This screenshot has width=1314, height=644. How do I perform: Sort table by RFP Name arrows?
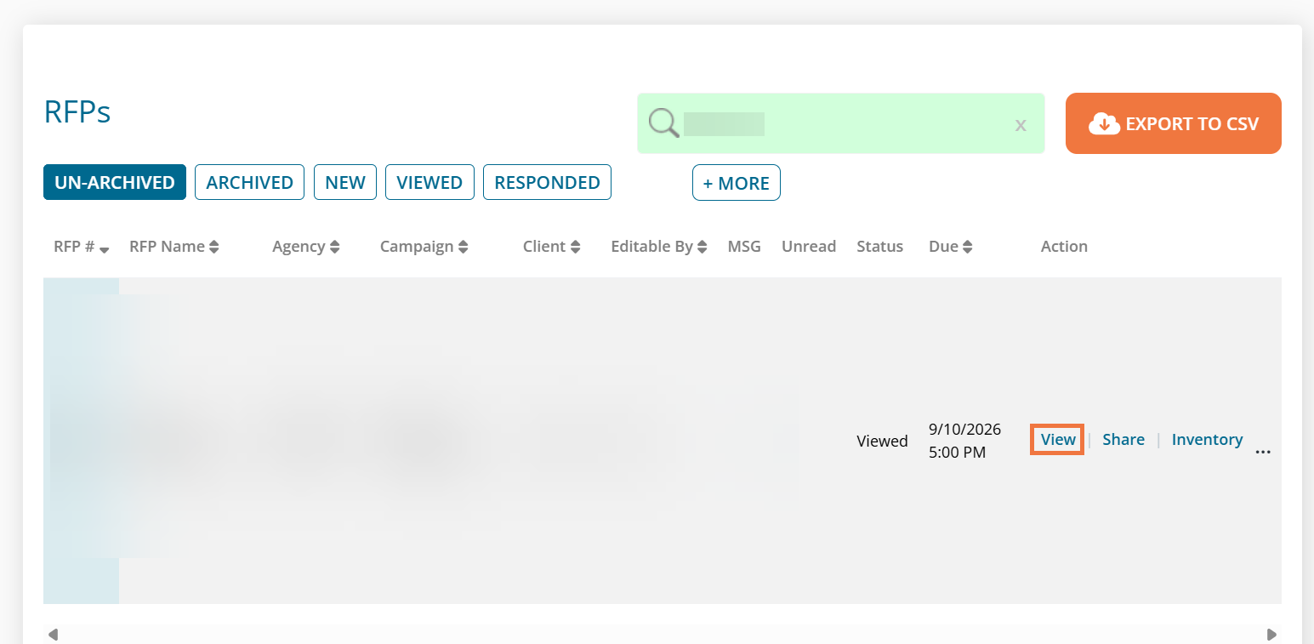point(214,247)
